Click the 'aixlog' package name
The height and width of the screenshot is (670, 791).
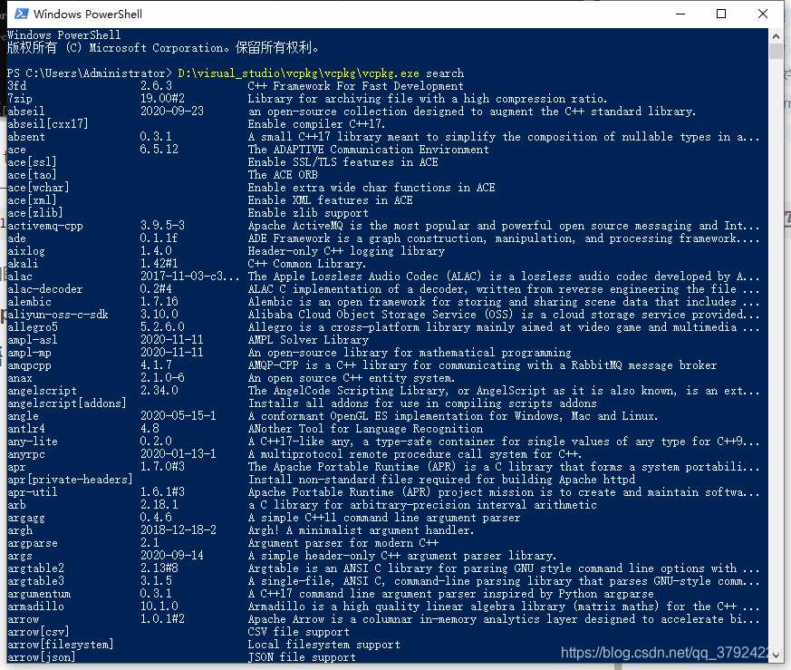[x=26, y=251]
